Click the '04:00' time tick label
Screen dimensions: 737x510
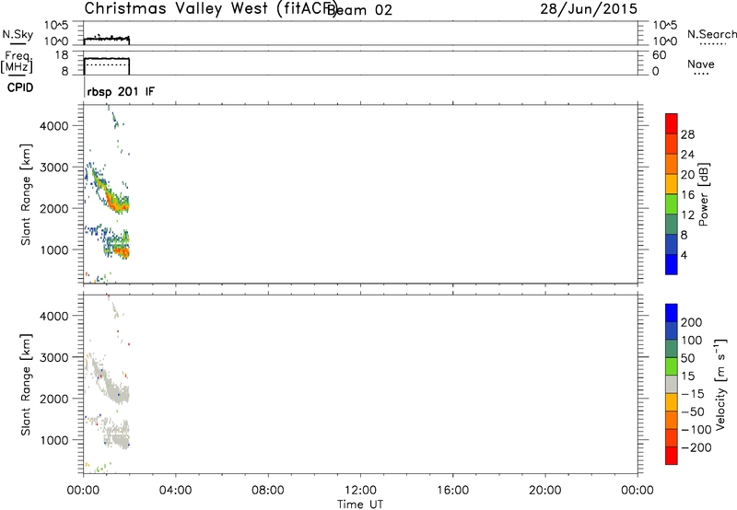click(175, 491)
